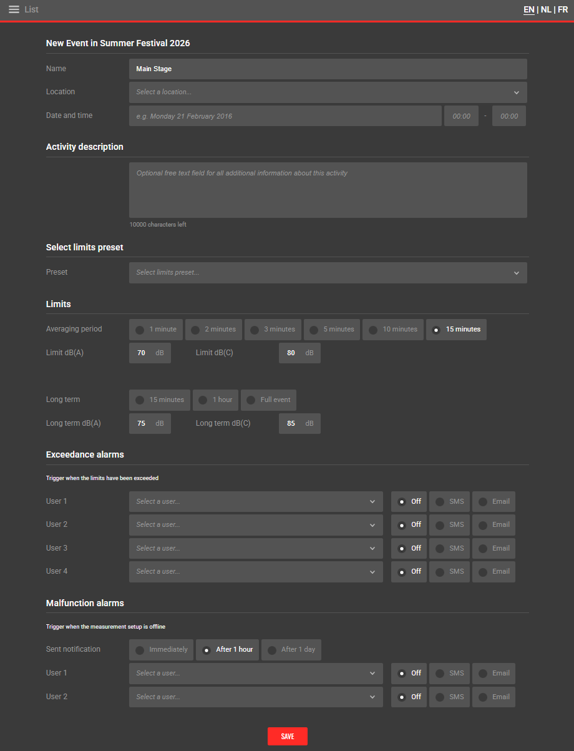Click the red SAVE button
This screenshot has height=751, width=574.
click(x=287, y=737)
